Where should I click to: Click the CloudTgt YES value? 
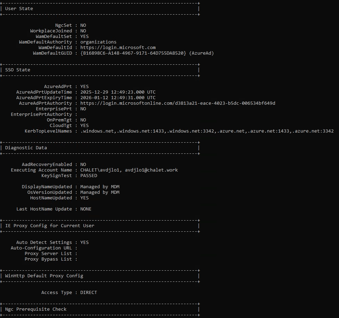coord(85,126)
